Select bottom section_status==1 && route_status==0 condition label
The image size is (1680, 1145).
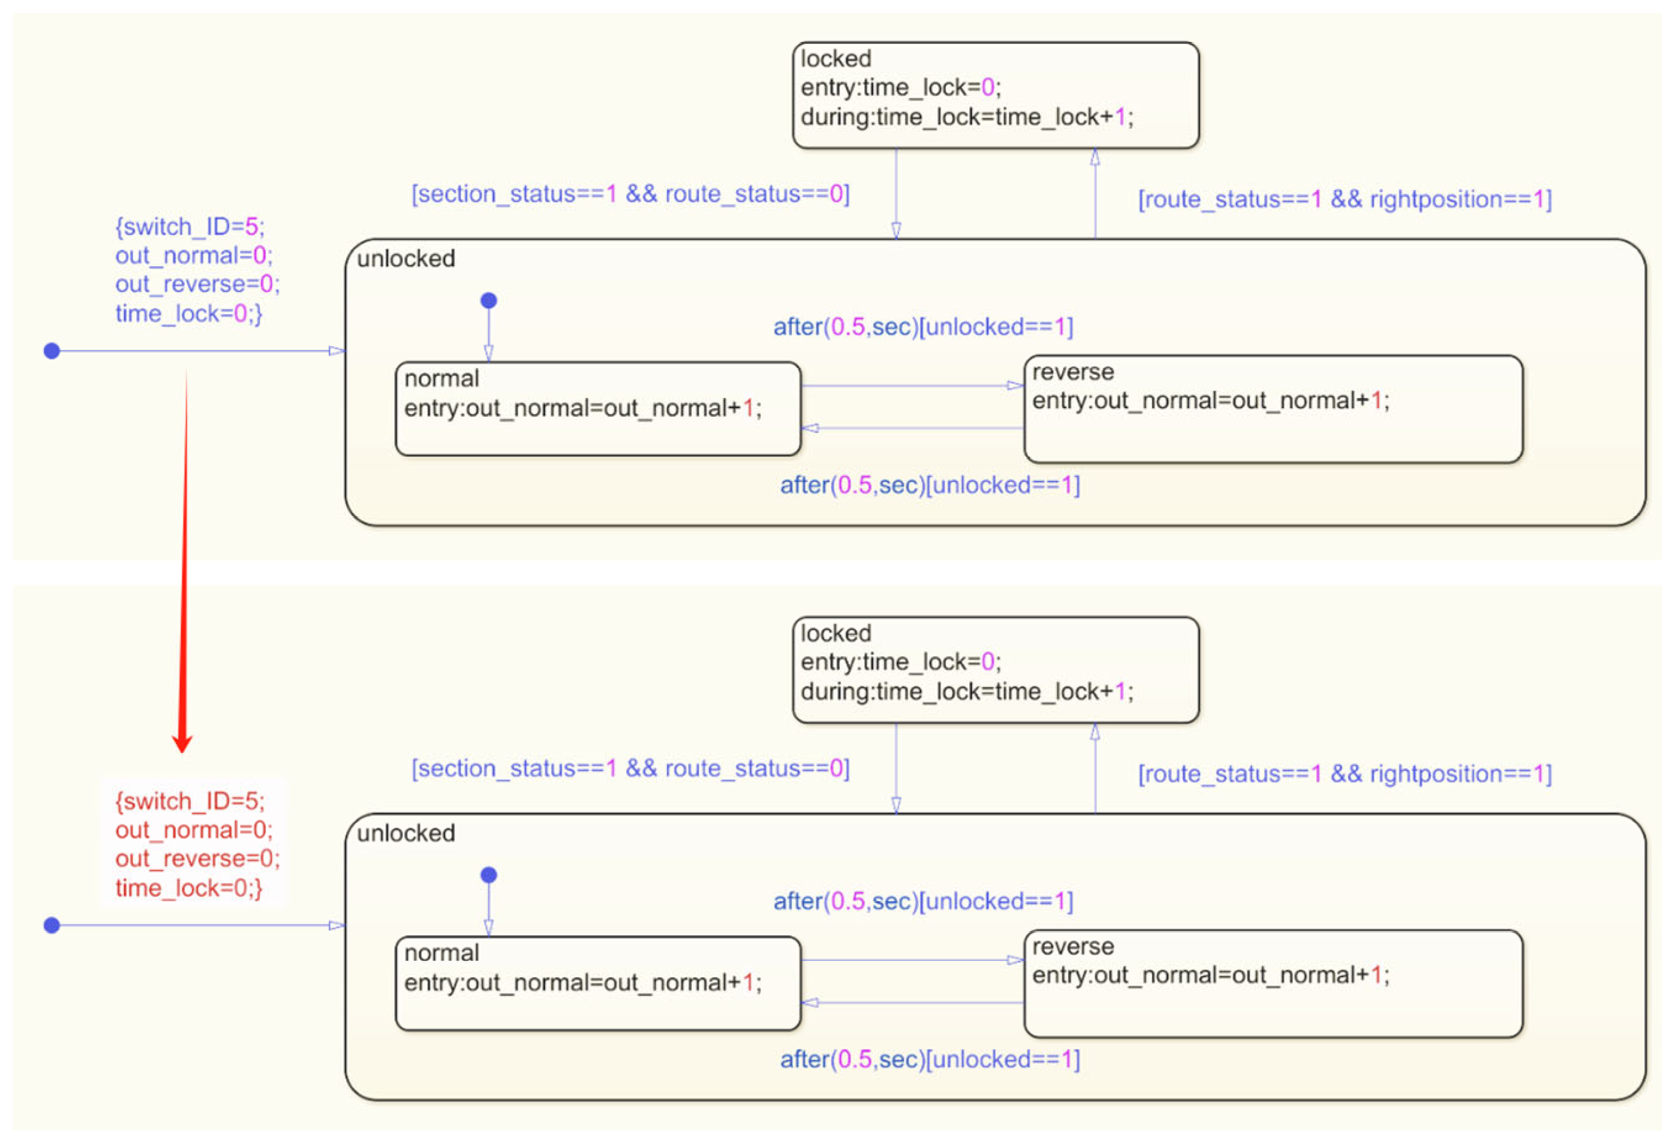(x=630, y=768)
